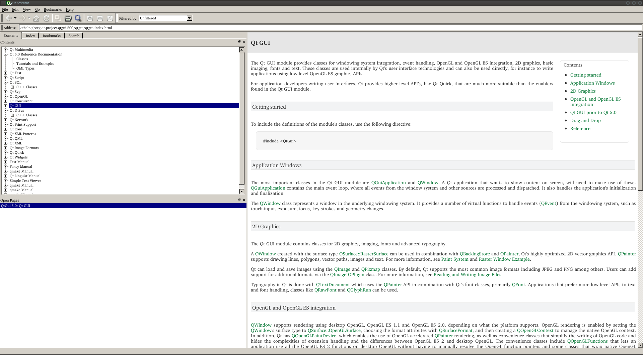This screenshot has height=355, width=643.
Task: Open Find in Text magnifier icon
Action: (78, 18)
